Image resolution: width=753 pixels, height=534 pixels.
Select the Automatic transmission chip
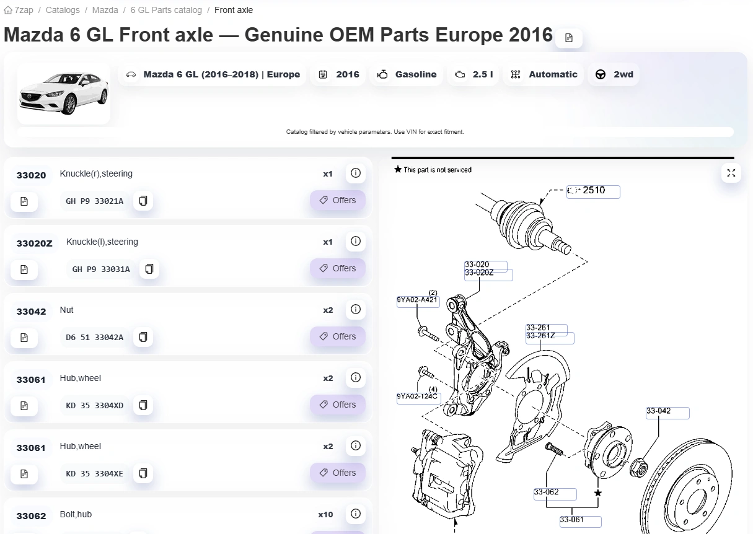pyautogui.click(x=545, y=74)
